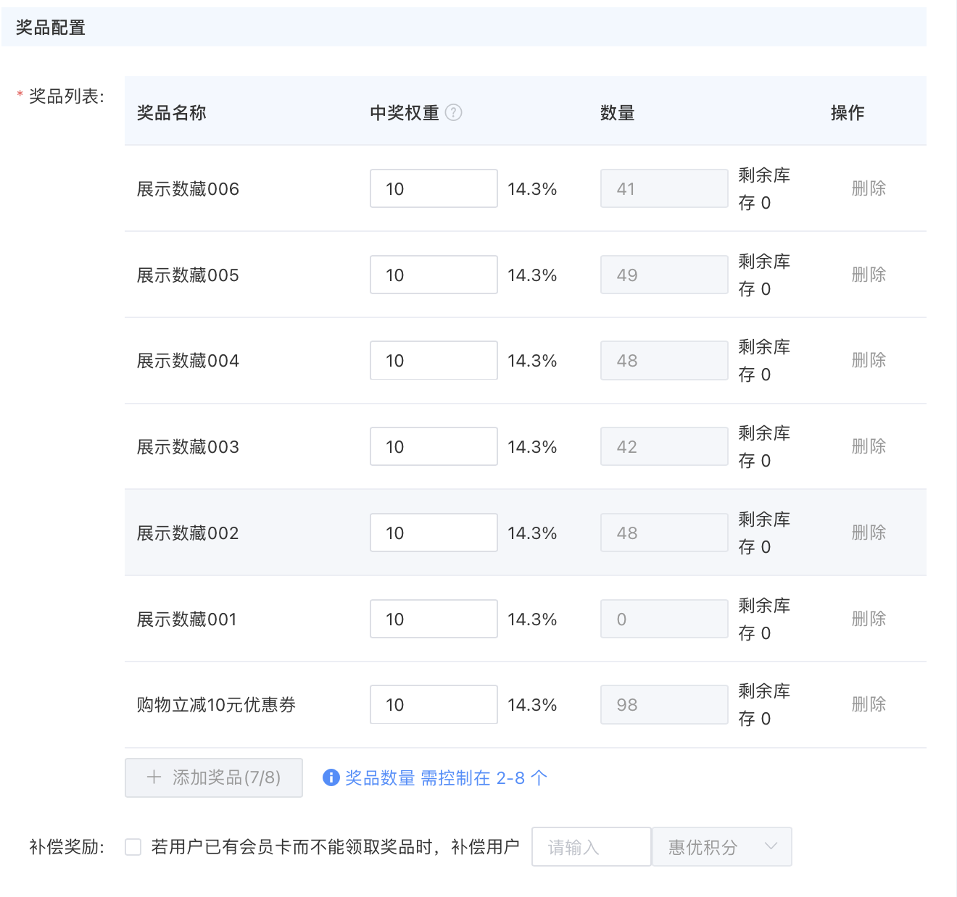Delete the 展示数藏006 prize row
957x897 pixels.
point(869,188)
